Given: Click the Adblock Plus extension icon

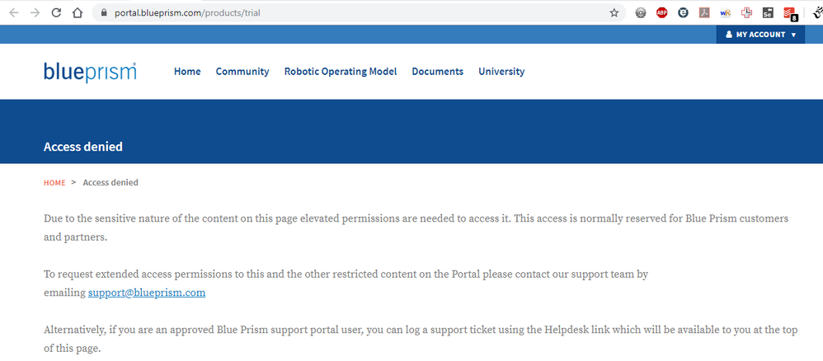Looking at the screenshot, I should click(661, 13).
